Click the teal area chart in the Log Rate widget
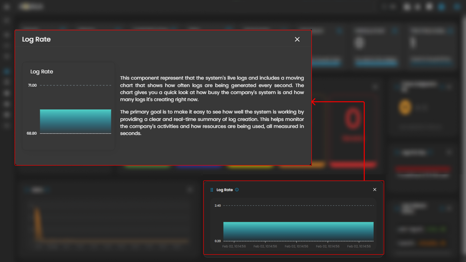This screenshot has width=466, height=262. coord(298,231)
